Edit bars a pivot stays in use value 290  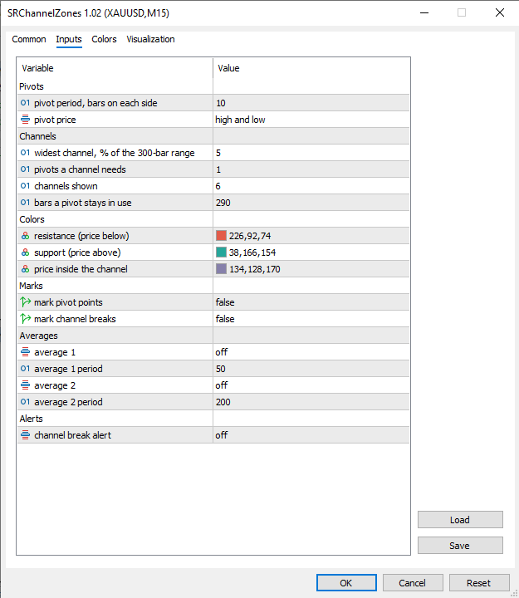point(311,203)
